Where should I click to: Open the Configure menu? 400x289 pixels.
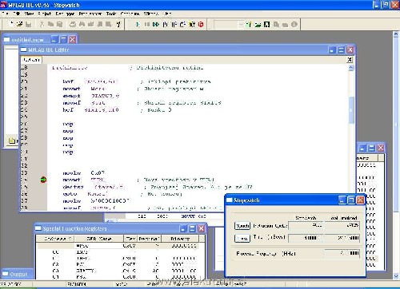click(130, 14)
